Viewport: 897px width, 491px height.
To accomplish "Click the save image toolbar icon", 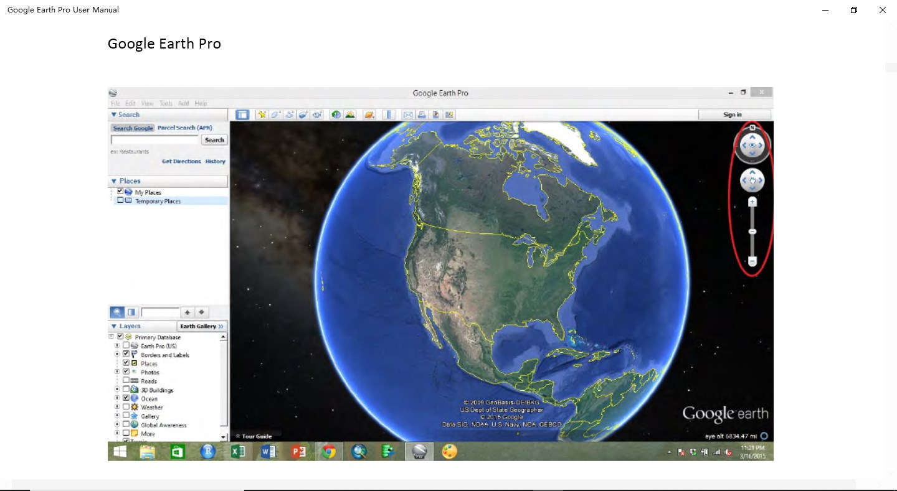I will click(436, 115).
